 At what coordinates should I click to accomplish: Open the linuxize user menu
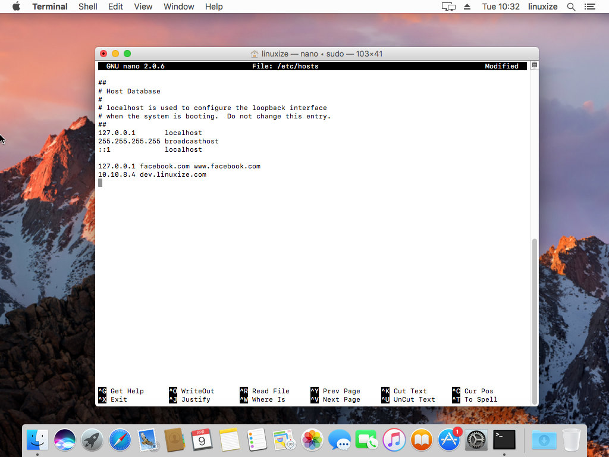542,7
